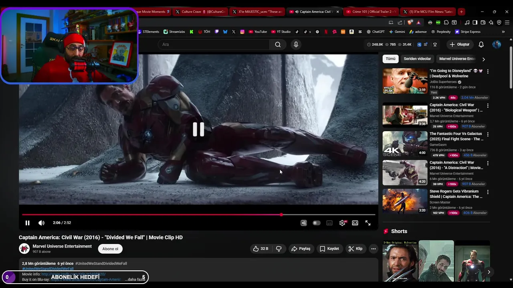The height and width of the screenshot is (288, 513).
Task: Mute the video using the speaker icon
Action: [x=41, y=223]
